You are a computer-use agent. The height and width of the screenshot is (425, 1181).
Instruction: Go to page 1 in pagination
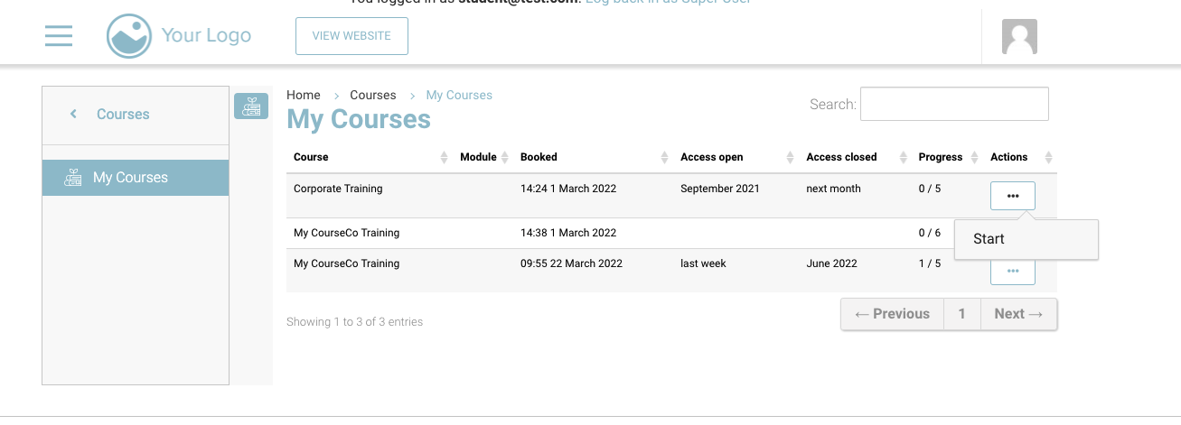point(961,314)
